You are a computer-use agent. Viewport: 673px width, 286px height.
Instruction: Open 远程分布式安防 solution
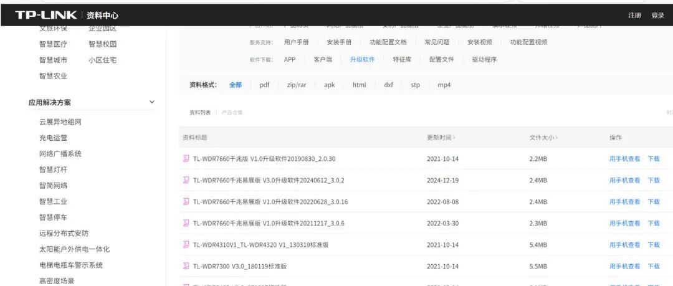64,233
